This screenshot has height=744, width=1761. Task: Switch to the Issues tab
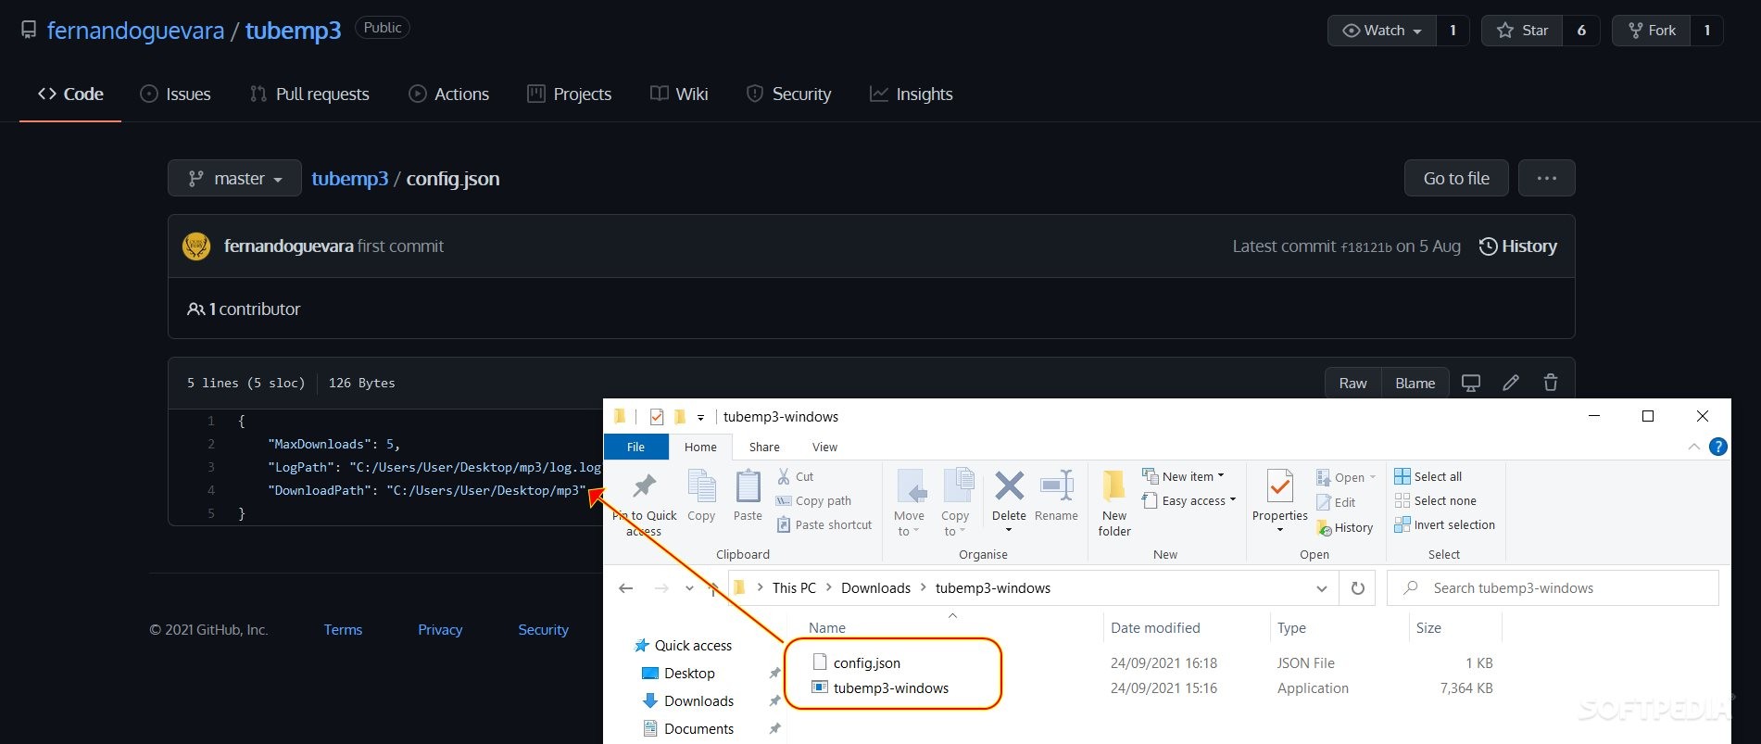tap(175, 94)
